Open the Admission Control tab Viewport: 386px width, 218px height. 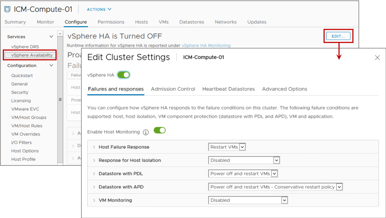[173, 89]
